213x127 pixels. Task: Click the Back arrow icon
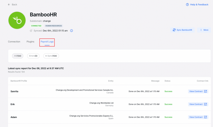pyautogui.click(x=9, y=5)
